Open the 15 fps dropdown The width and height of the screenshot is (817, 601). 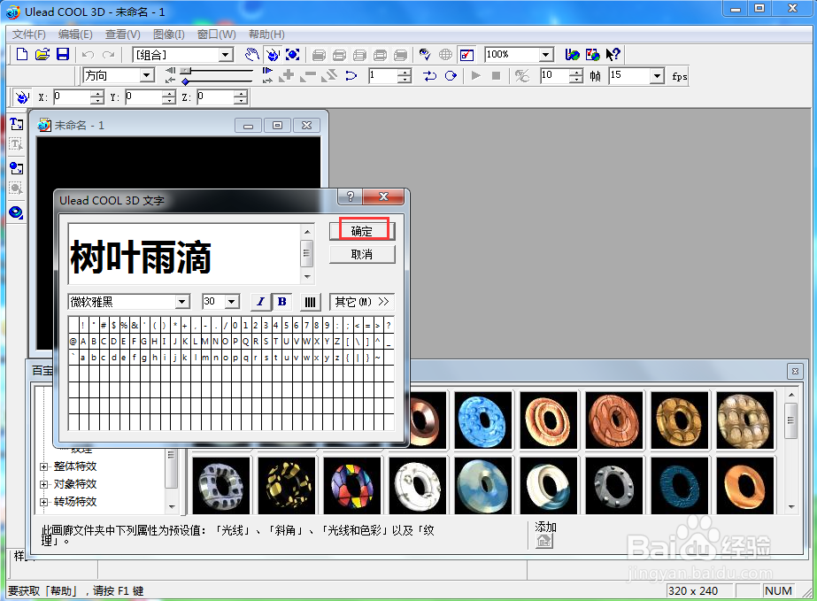(x=658, y=75)
